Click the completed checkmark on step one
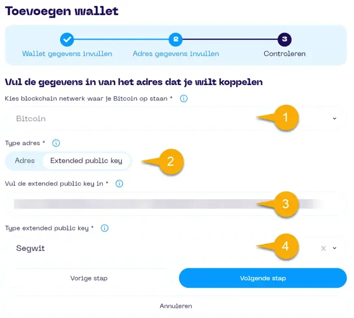Screen dimensions: 354x318 (67, 39)
